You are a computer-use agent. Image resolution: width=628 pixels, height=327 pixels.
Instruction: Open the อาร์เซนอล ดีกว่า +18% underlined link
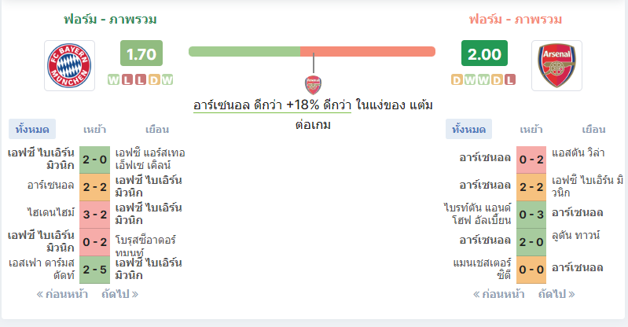click(x=273, y=105)
